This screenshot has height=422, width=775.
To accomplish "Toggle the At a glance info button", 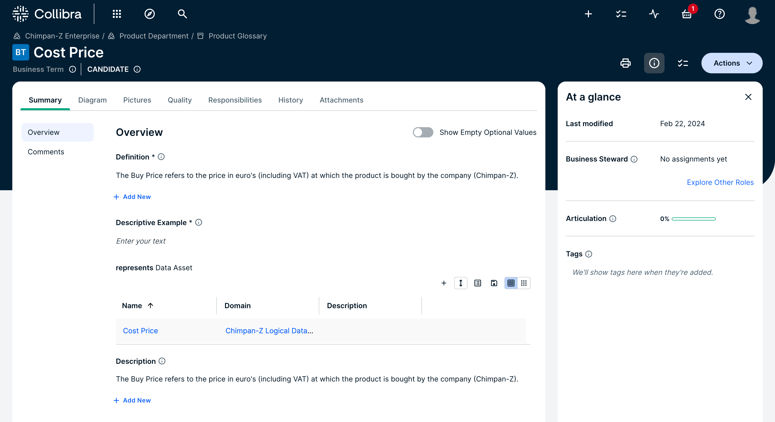I will point(654,63).
